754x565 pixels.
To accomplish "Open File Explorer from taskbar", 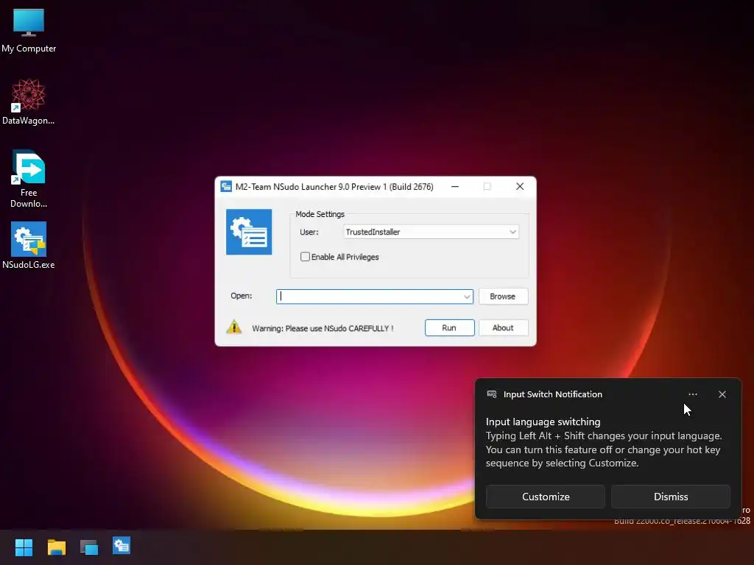I will pyautogui.click(x=56, y=547).
